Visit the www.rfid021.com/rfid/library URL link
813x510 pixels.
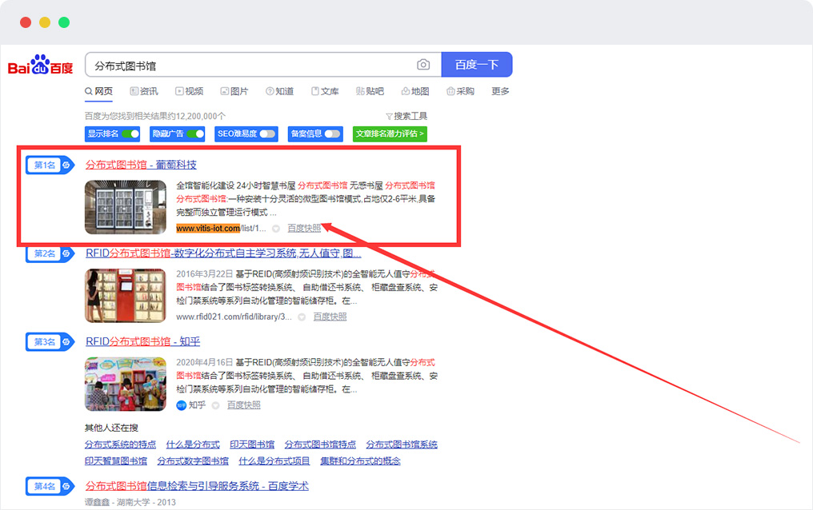[x=234, y=317]
